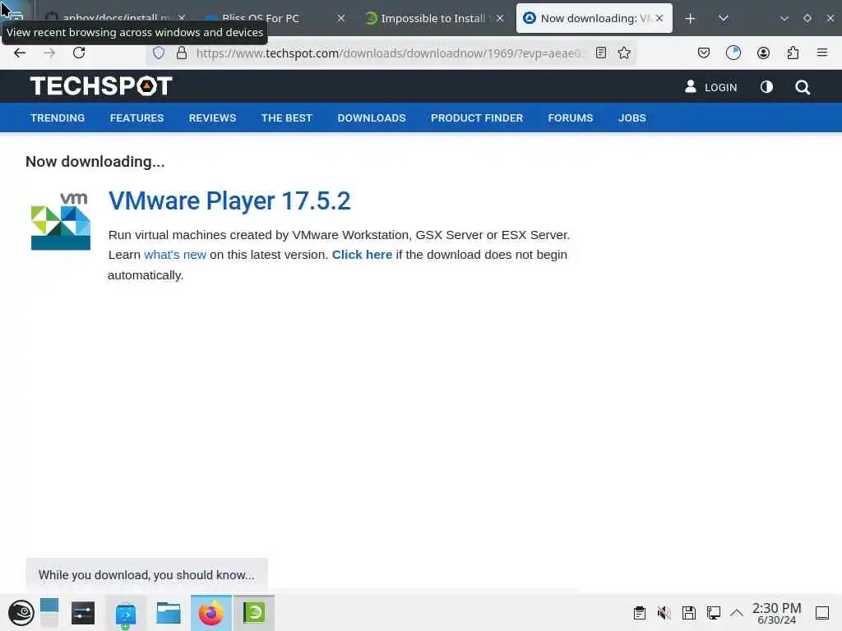The image size is (842, 631).
Task: Open the clipboard tray icon
Action: pos(639,613)
